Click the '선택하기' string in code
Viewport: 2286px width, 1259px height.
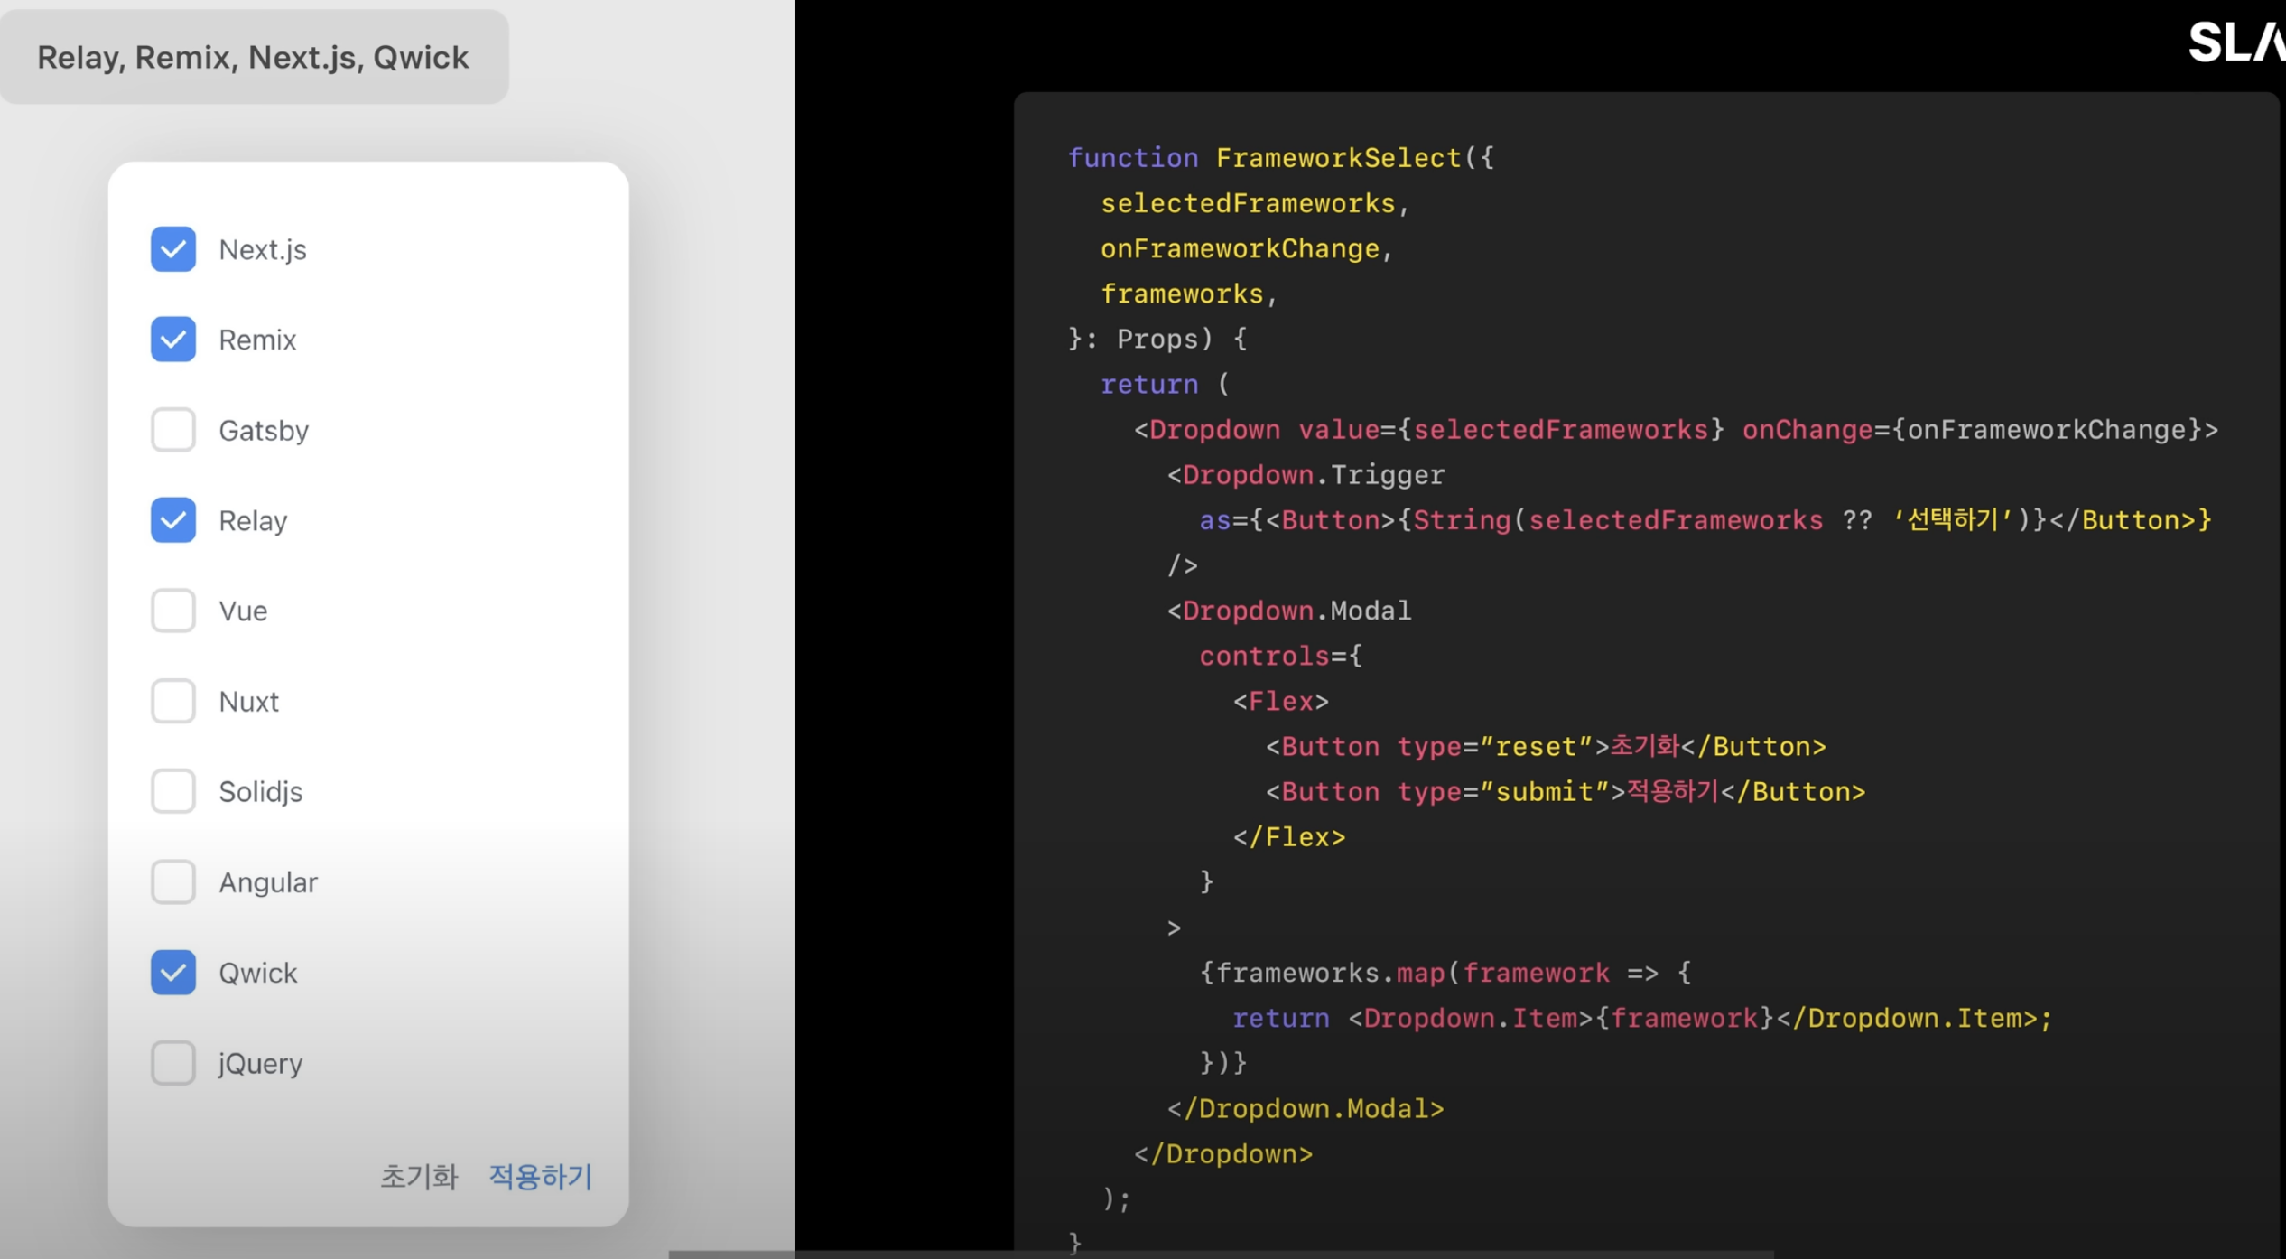coord(1952,520)
